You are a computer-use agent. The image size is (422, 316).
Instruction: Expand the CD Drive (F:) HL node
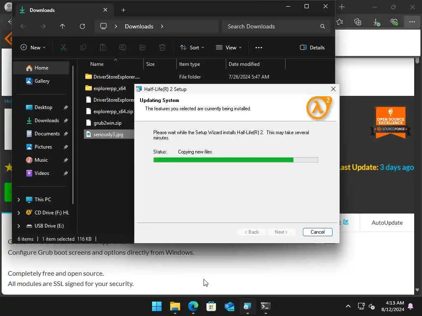coord(19,213)
